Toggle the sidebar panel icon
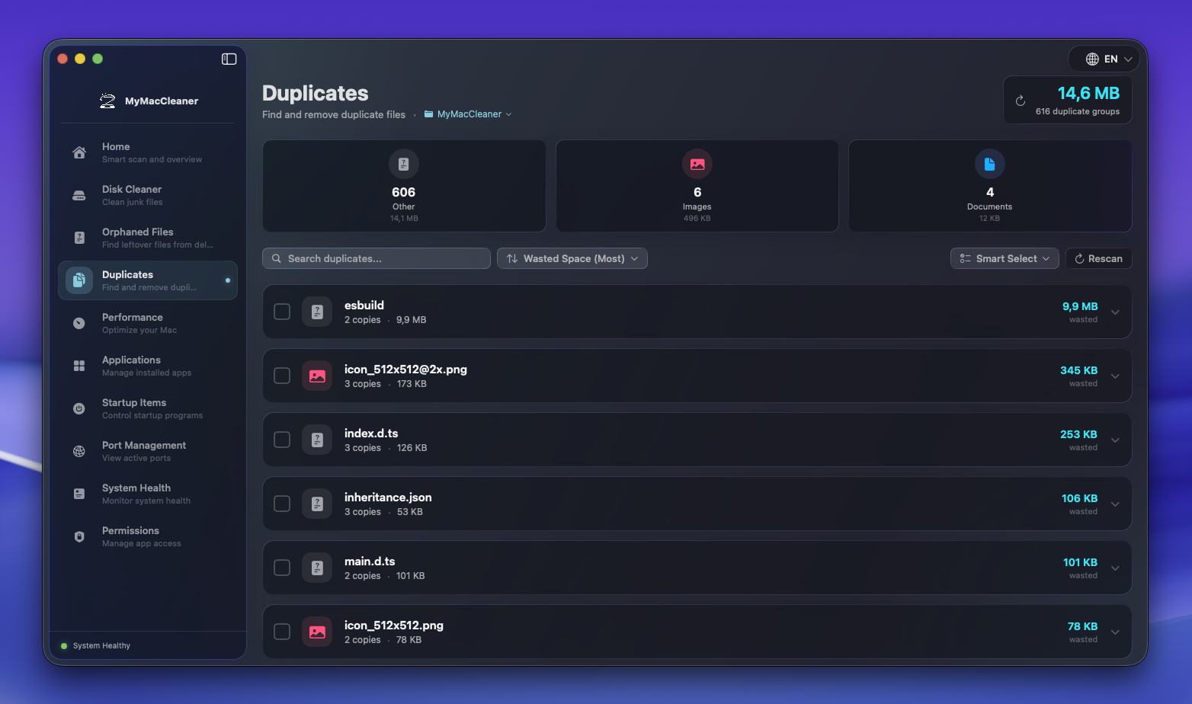Screen dimensions: 1192x704 coord(229,59)
